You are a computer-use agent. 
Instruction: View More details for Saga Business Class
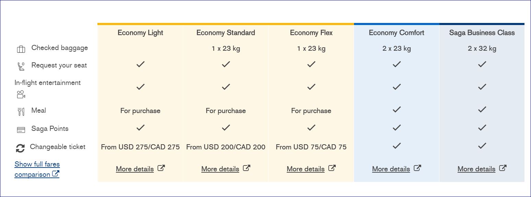pyautogui.click(x=476, y=169)
